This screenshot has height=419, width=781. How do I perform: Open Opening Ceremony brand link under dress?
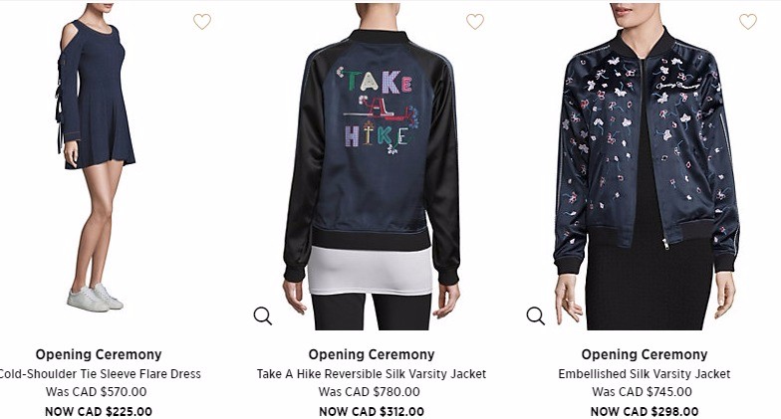click(x=99, y=354)
